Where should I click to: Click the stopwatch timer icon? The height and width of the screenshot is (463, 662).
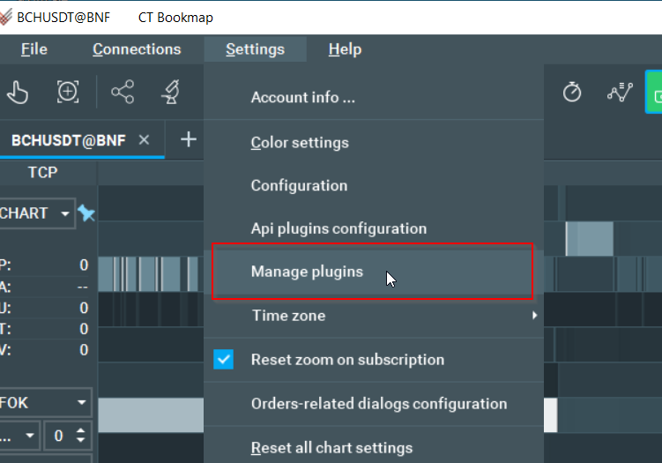pyautogui.click(x=572, y=92)
